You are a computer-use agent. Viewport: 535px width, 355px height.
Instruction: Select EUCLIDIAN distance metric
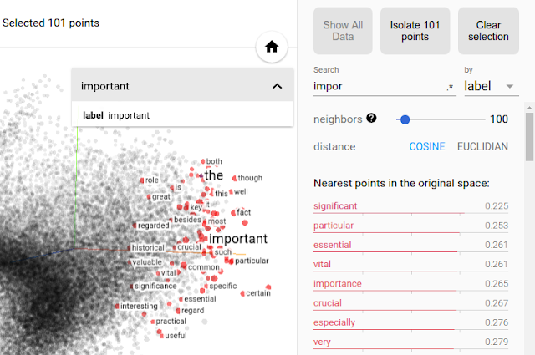tap(482, 147)
